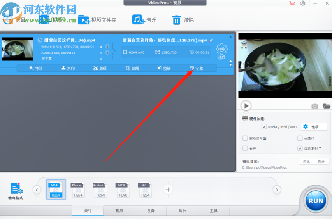Select the MP4 HEVC output profile

tap(122, 190)
